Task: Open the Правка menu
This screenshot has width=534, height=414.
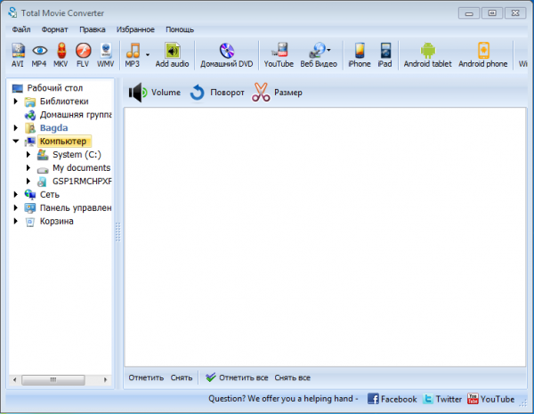Action: pyautogui.click(x=93, y=29)
